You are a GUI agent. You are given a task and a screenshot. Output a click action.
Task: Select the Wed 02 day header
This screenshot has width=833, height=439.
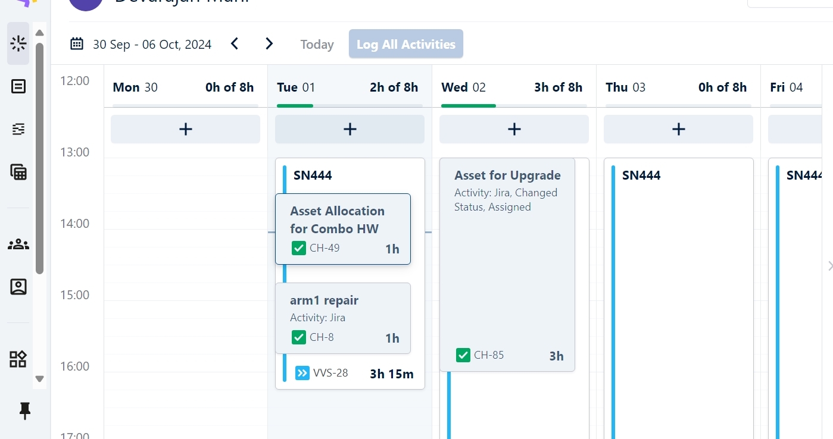click(x=463, y=87)
